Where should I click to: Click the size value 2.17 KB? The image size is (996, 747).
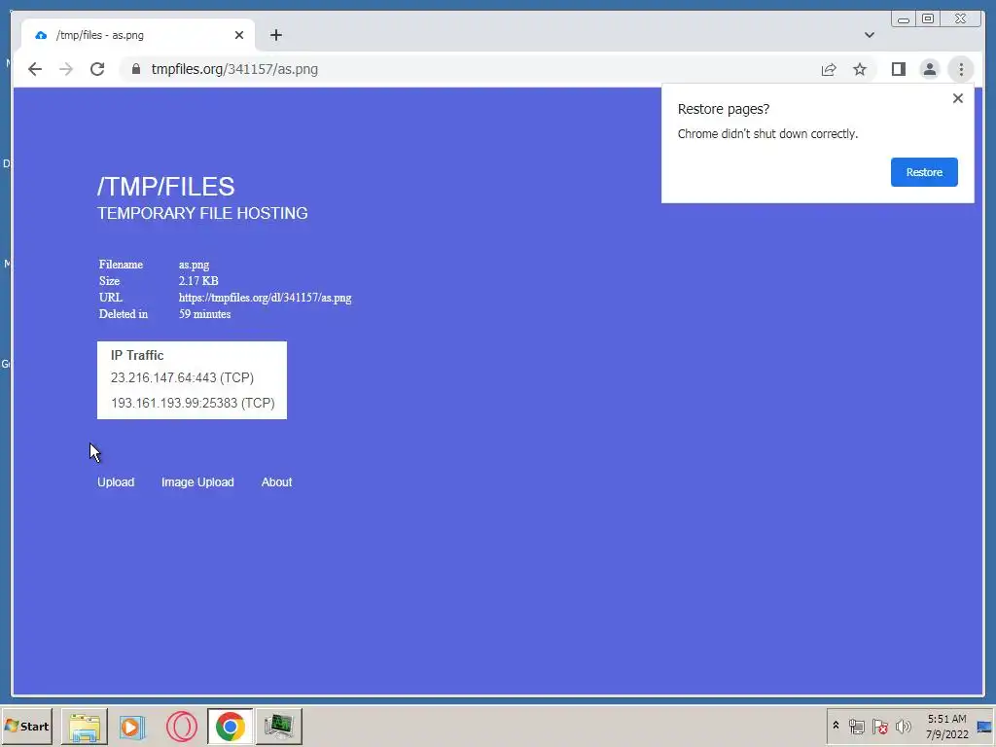click(x=198, y=281)
